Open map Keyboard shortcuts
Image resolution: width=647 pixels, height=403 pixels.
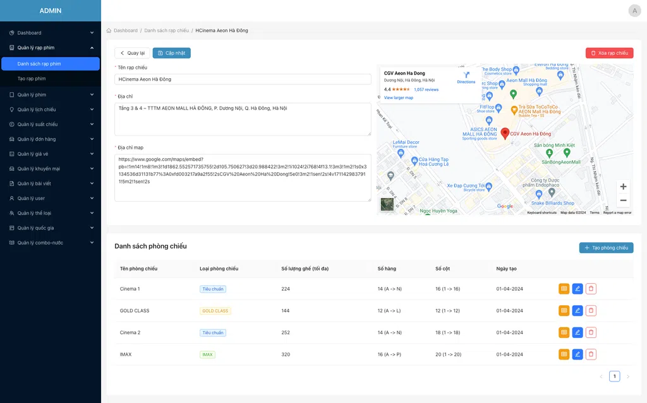(x=541, y=213)
